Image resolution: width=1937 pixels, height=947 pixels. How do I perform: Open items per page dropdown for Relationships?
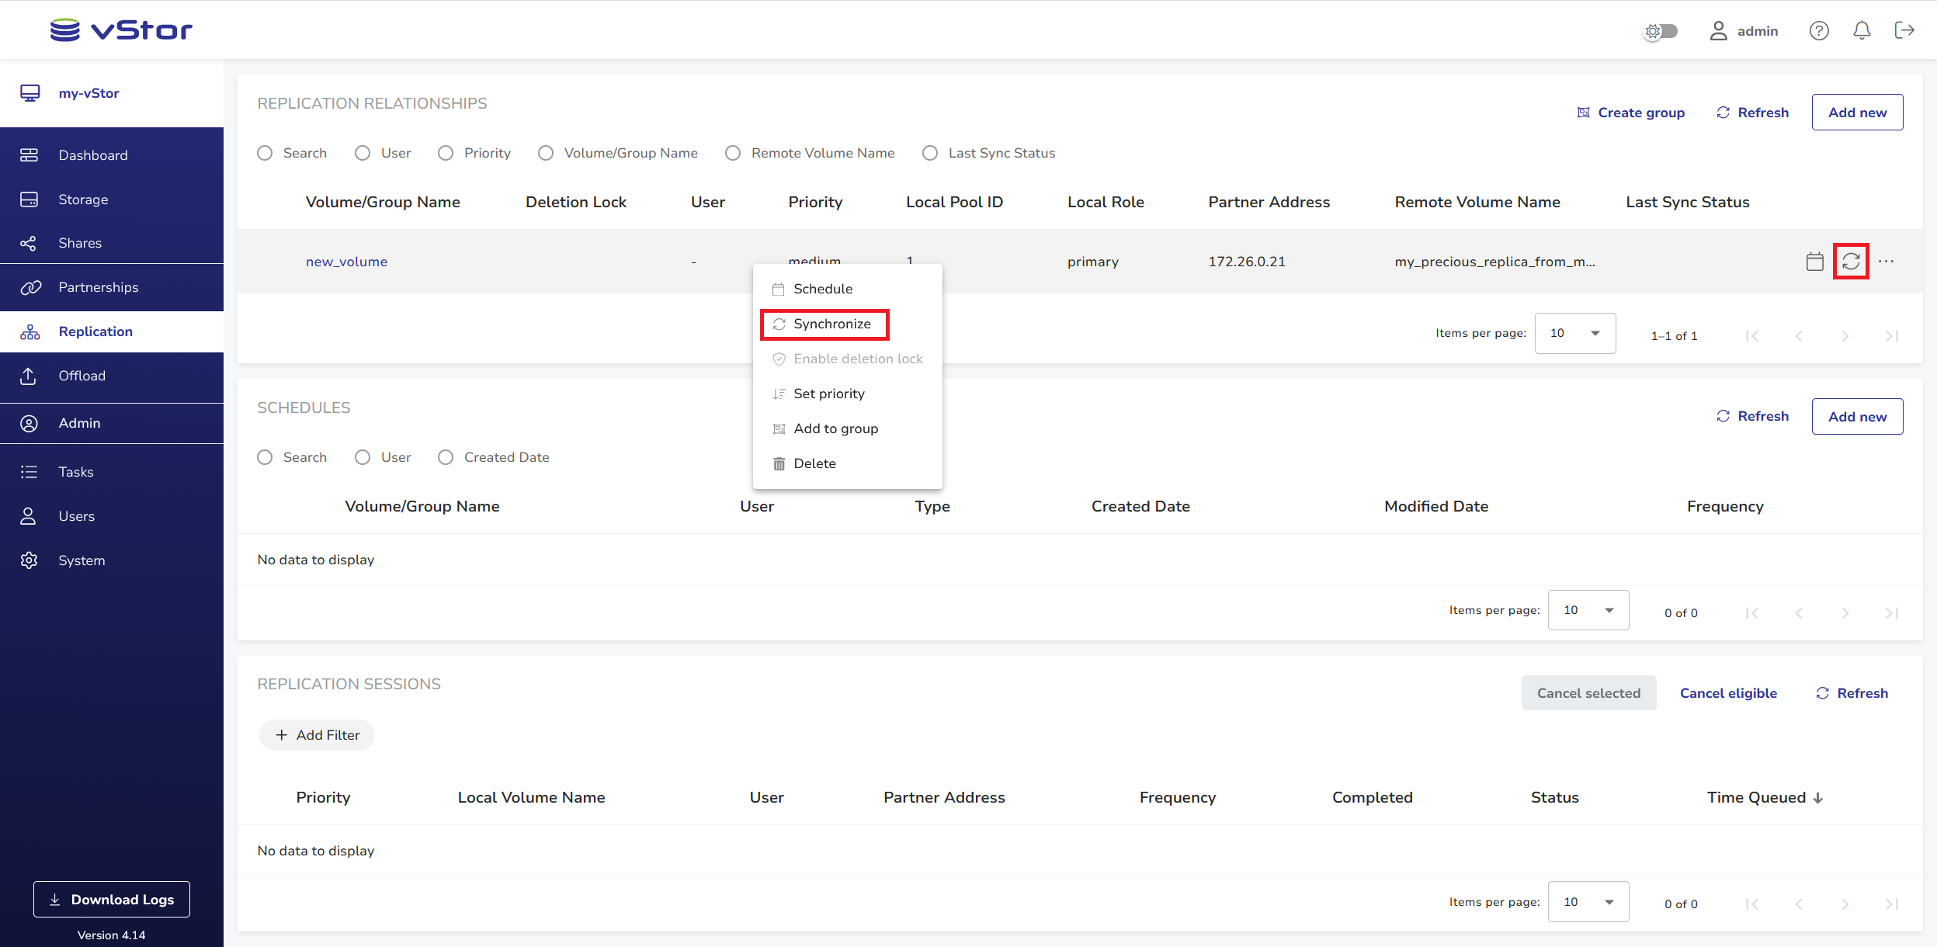1574,333
